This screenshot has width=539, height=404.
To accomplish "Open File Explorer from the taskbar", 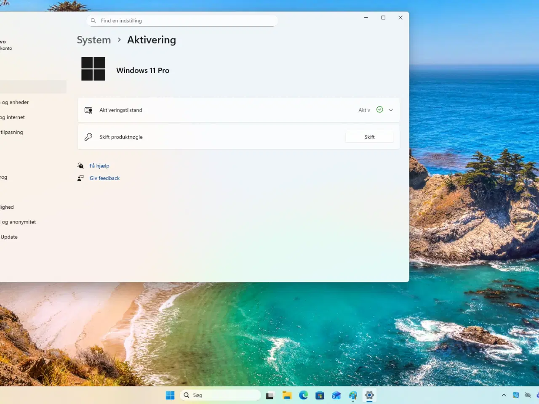I will (x=287, y=395).
